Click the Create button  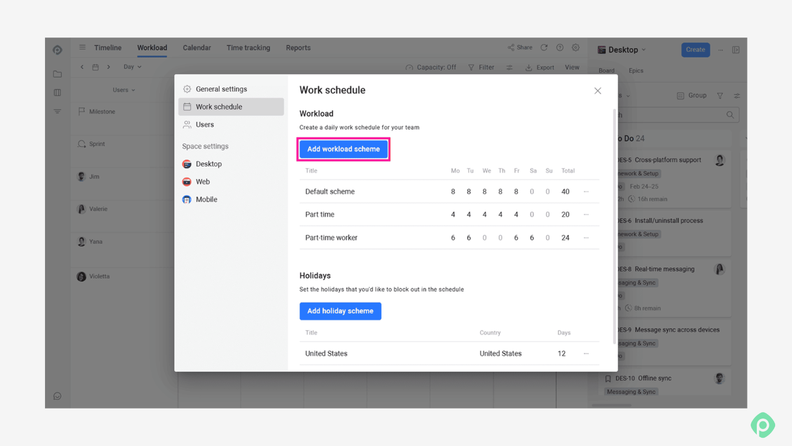click(696, 49)
